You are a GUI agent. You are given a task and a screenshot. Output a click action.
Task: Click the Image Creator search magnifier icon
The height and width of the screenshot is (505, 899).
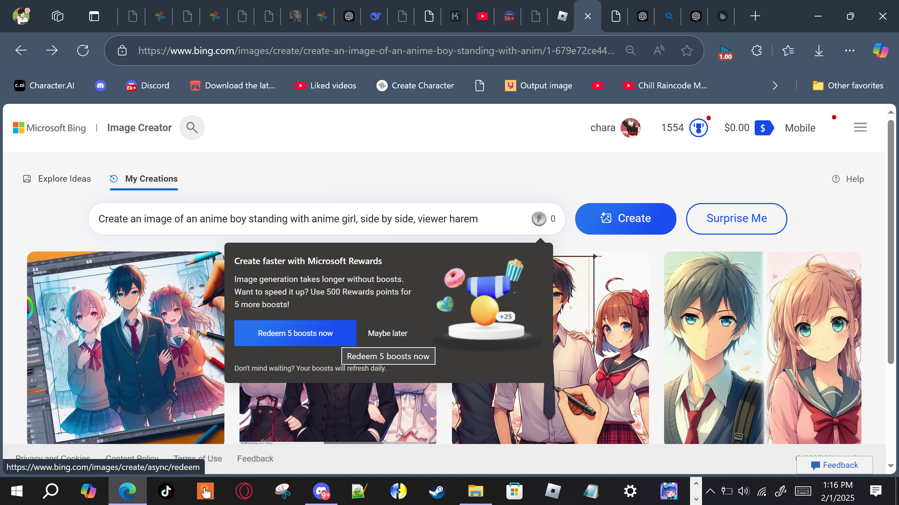[x=192, y=128]
